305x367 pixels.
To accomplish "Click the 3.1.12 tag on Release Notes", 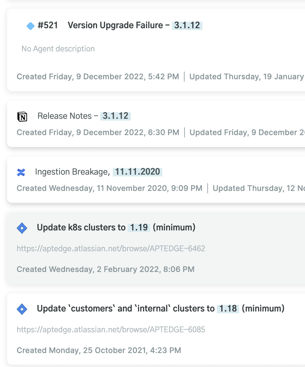I will point(115,116).
